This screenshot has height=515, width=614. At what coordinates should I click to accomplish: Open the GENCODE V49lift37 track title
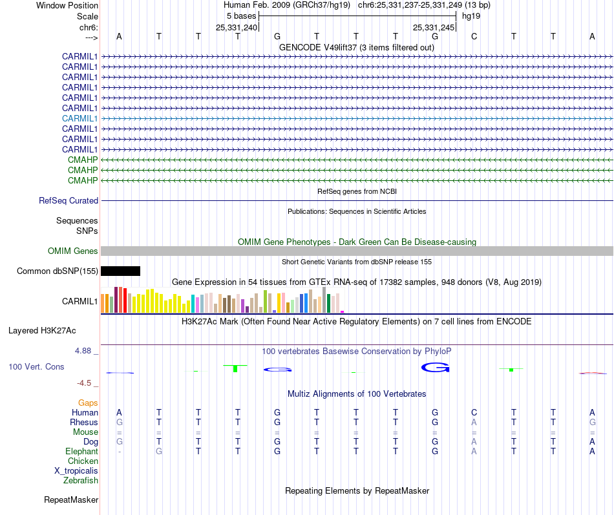coord(356,47)
